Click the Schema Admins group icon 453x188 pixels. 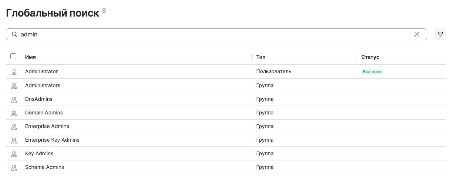[14, 167]
